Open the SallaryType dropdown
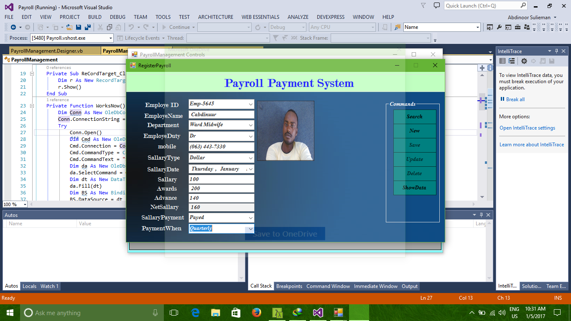Image resolution: width=571 pixels, height=321 pixels. (x=250, y=158)
